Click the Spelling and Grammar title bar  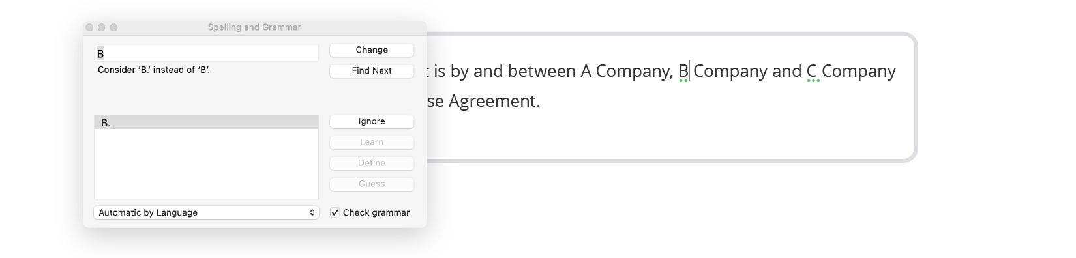click(254, 27)
